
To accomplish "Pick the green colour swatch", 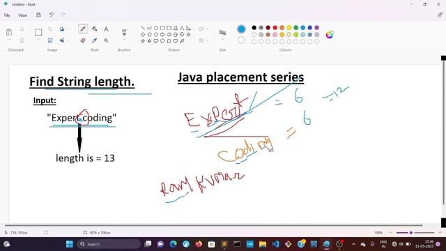I will [x=295, y=28].
